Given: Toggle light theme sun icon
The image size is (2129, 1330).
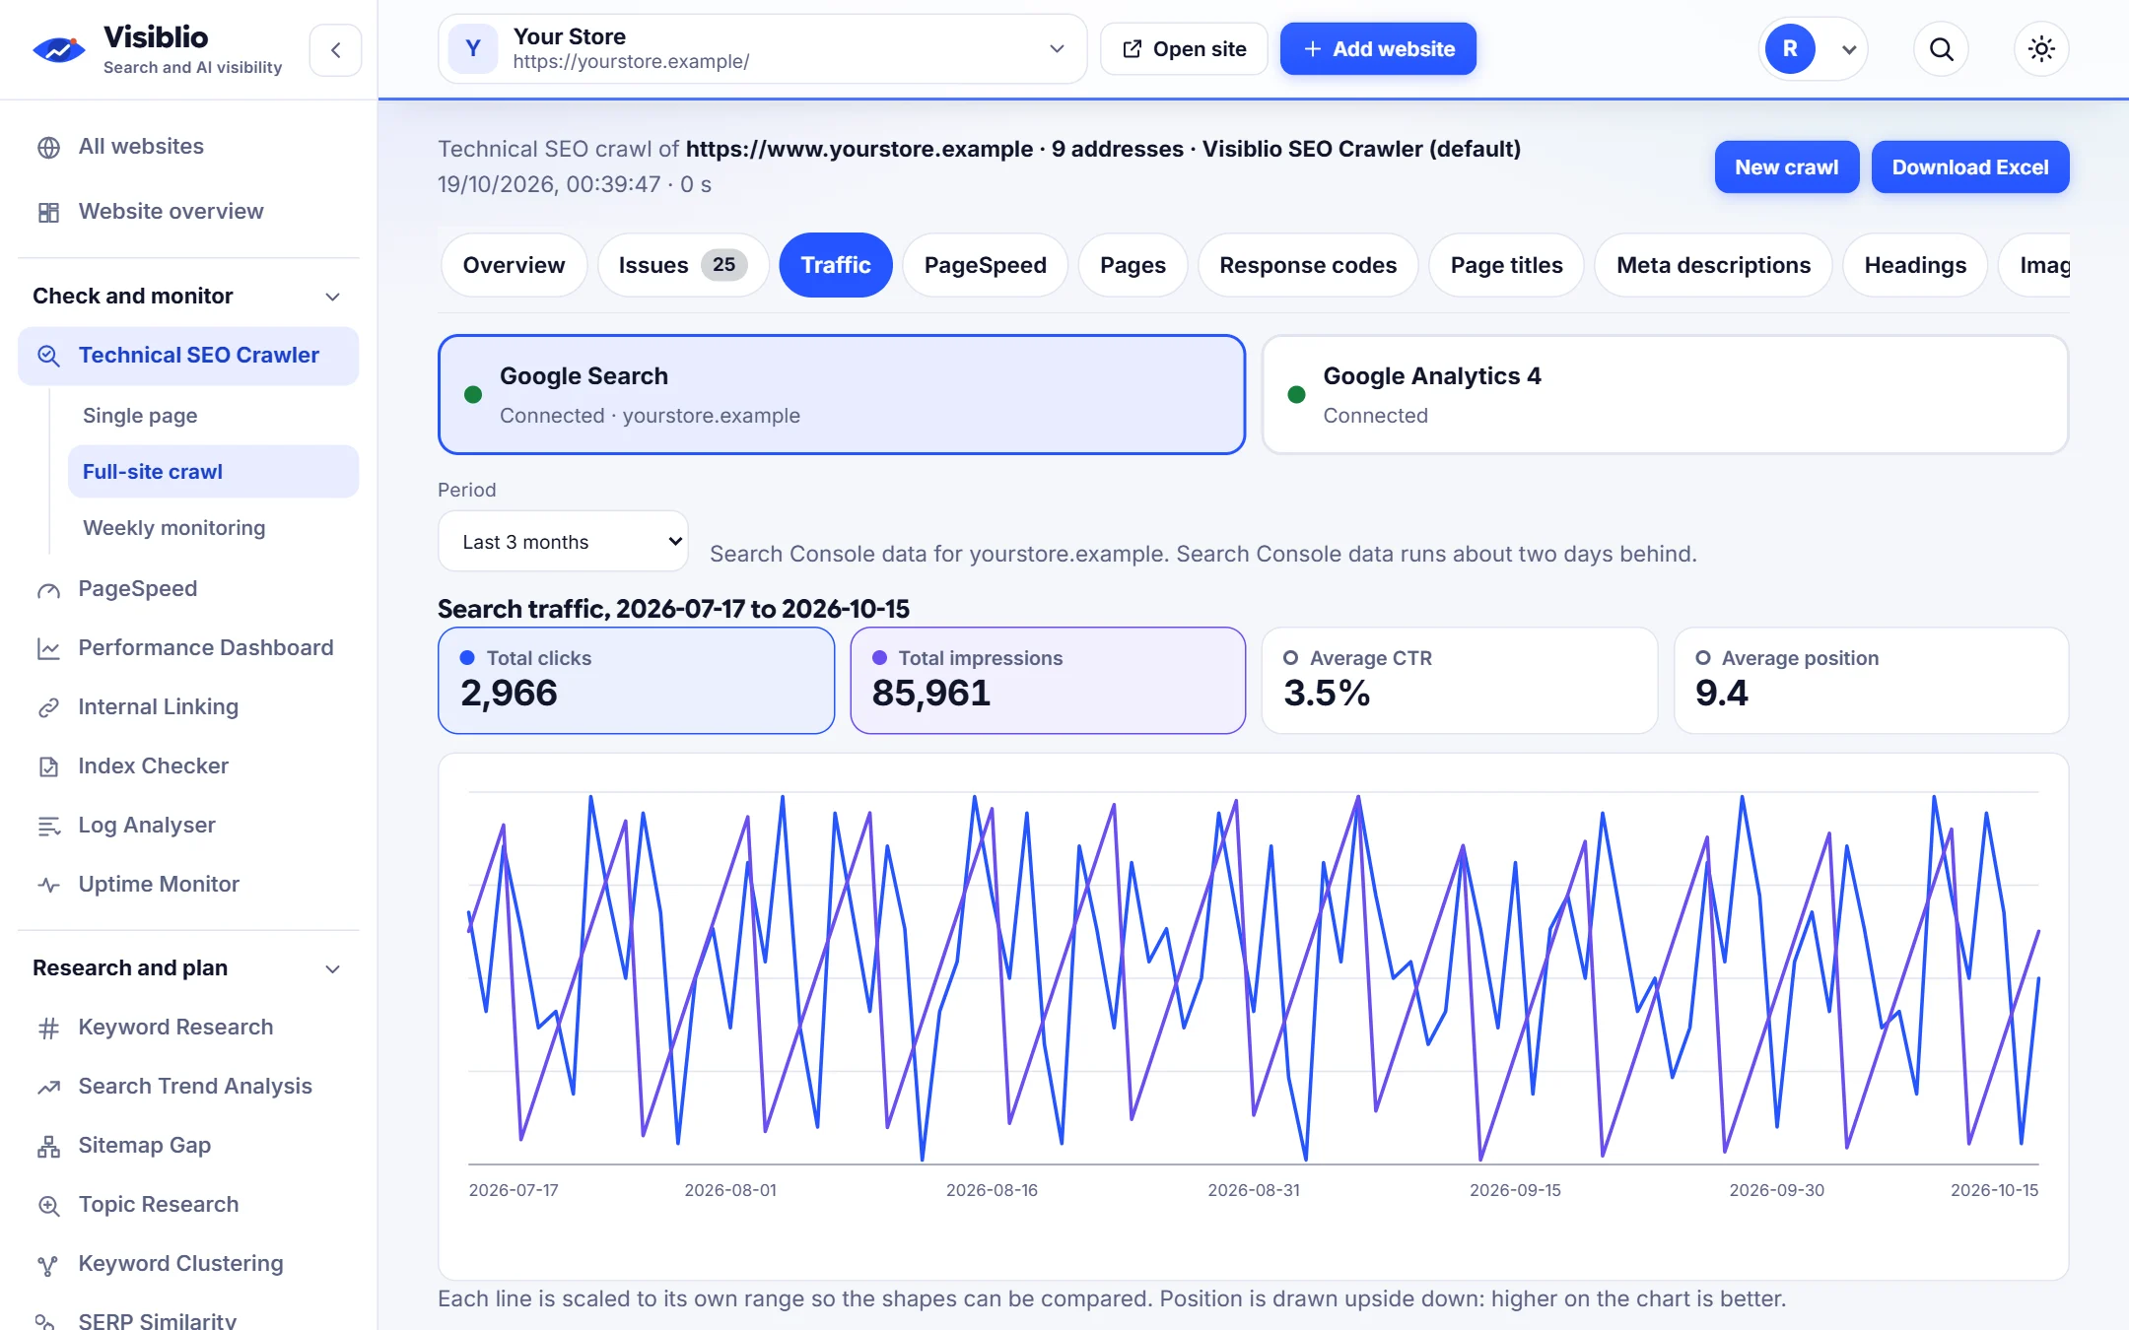Looking at the screenshot, I should point(2041,49).
